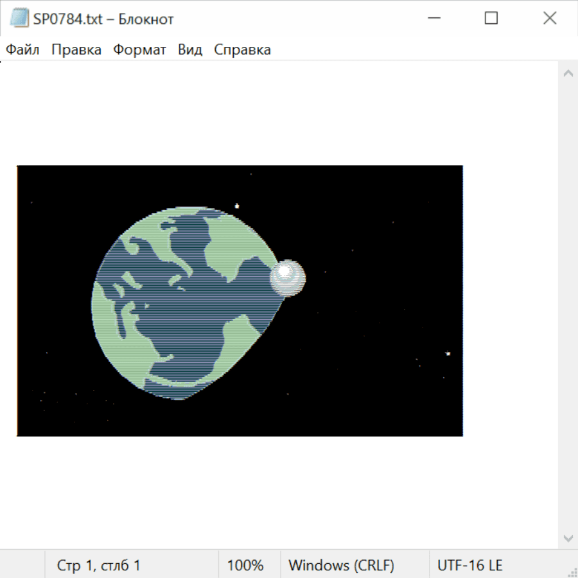Open the Правка menu

pos(76,50)
